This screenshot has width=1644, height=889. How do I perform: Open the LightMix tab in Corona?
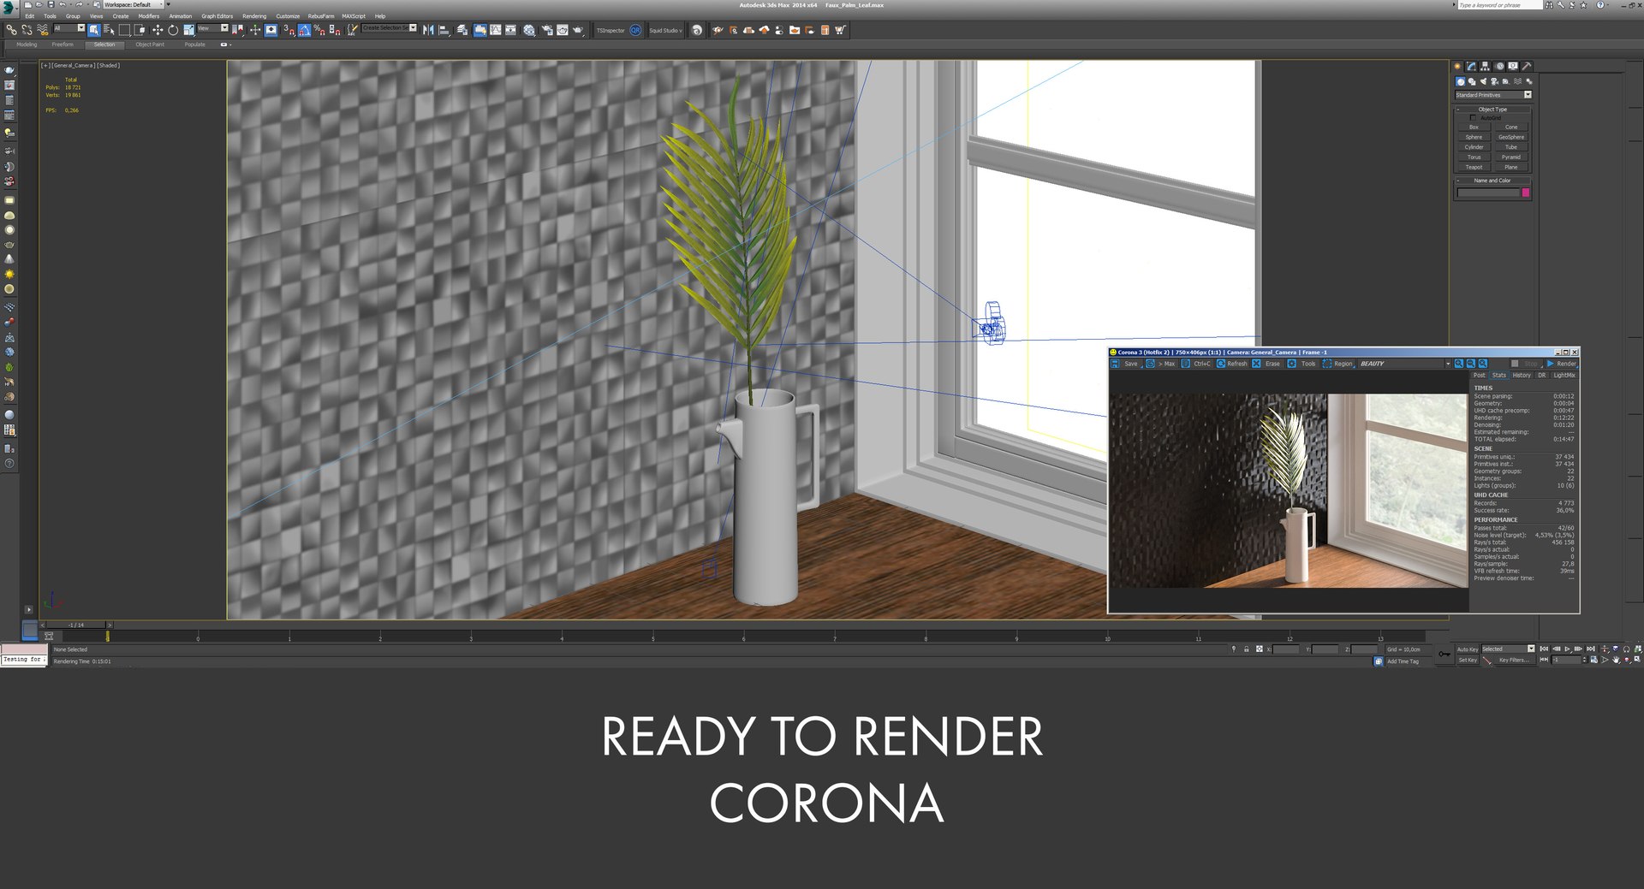(x=1564, y=375)
